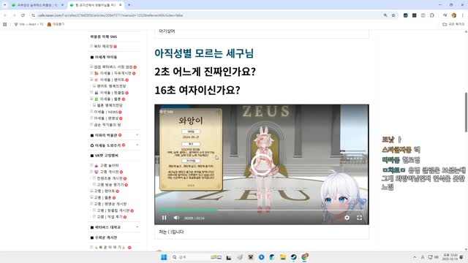Select the VR챗 고정멤버 section header
The image size is (468, 263).
coord(107,156)
